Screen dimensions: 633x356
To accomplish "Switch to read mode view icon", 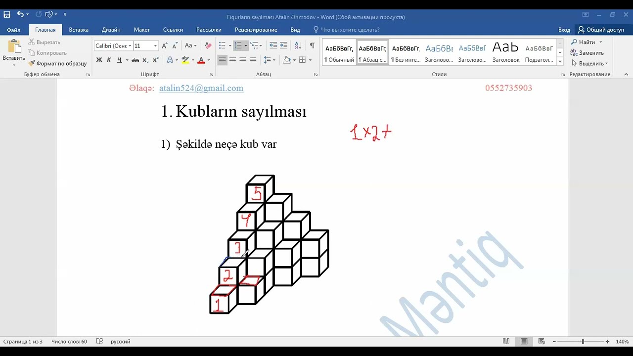I will [506, 342].
